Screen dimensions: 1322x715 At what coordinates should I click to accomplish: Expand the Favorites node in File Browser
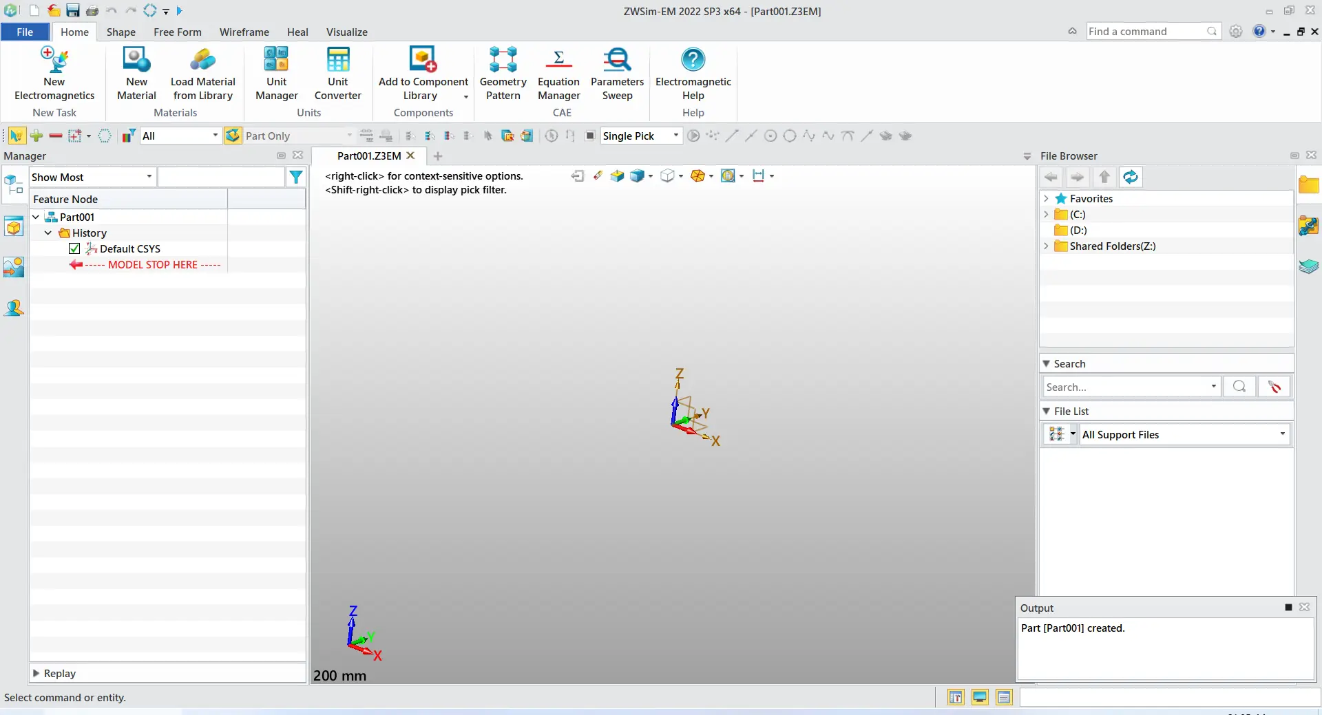click(1046, 198)
